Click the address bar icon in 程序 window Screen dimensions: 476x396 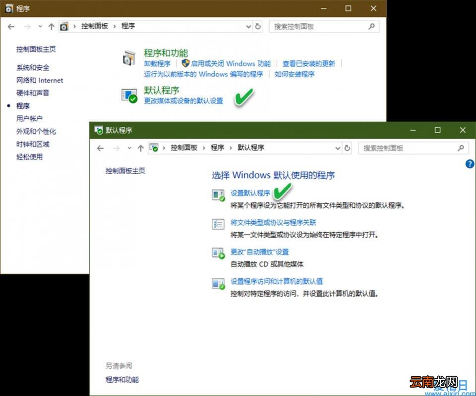pos(64,27)
